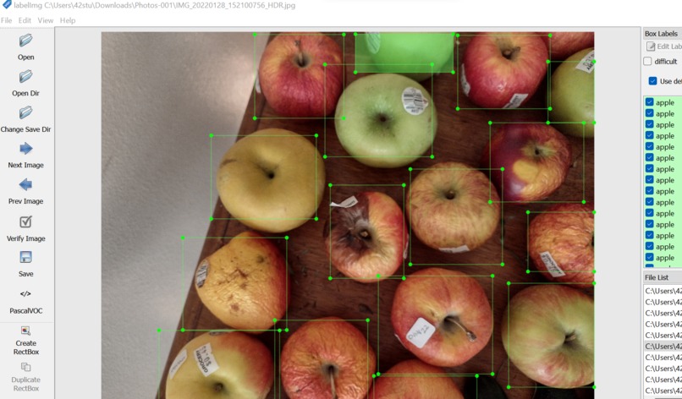The height and width of the screenshot is (399, 682).
Task: Switch format via the PascalVOC icon
Action: [25, 294]
